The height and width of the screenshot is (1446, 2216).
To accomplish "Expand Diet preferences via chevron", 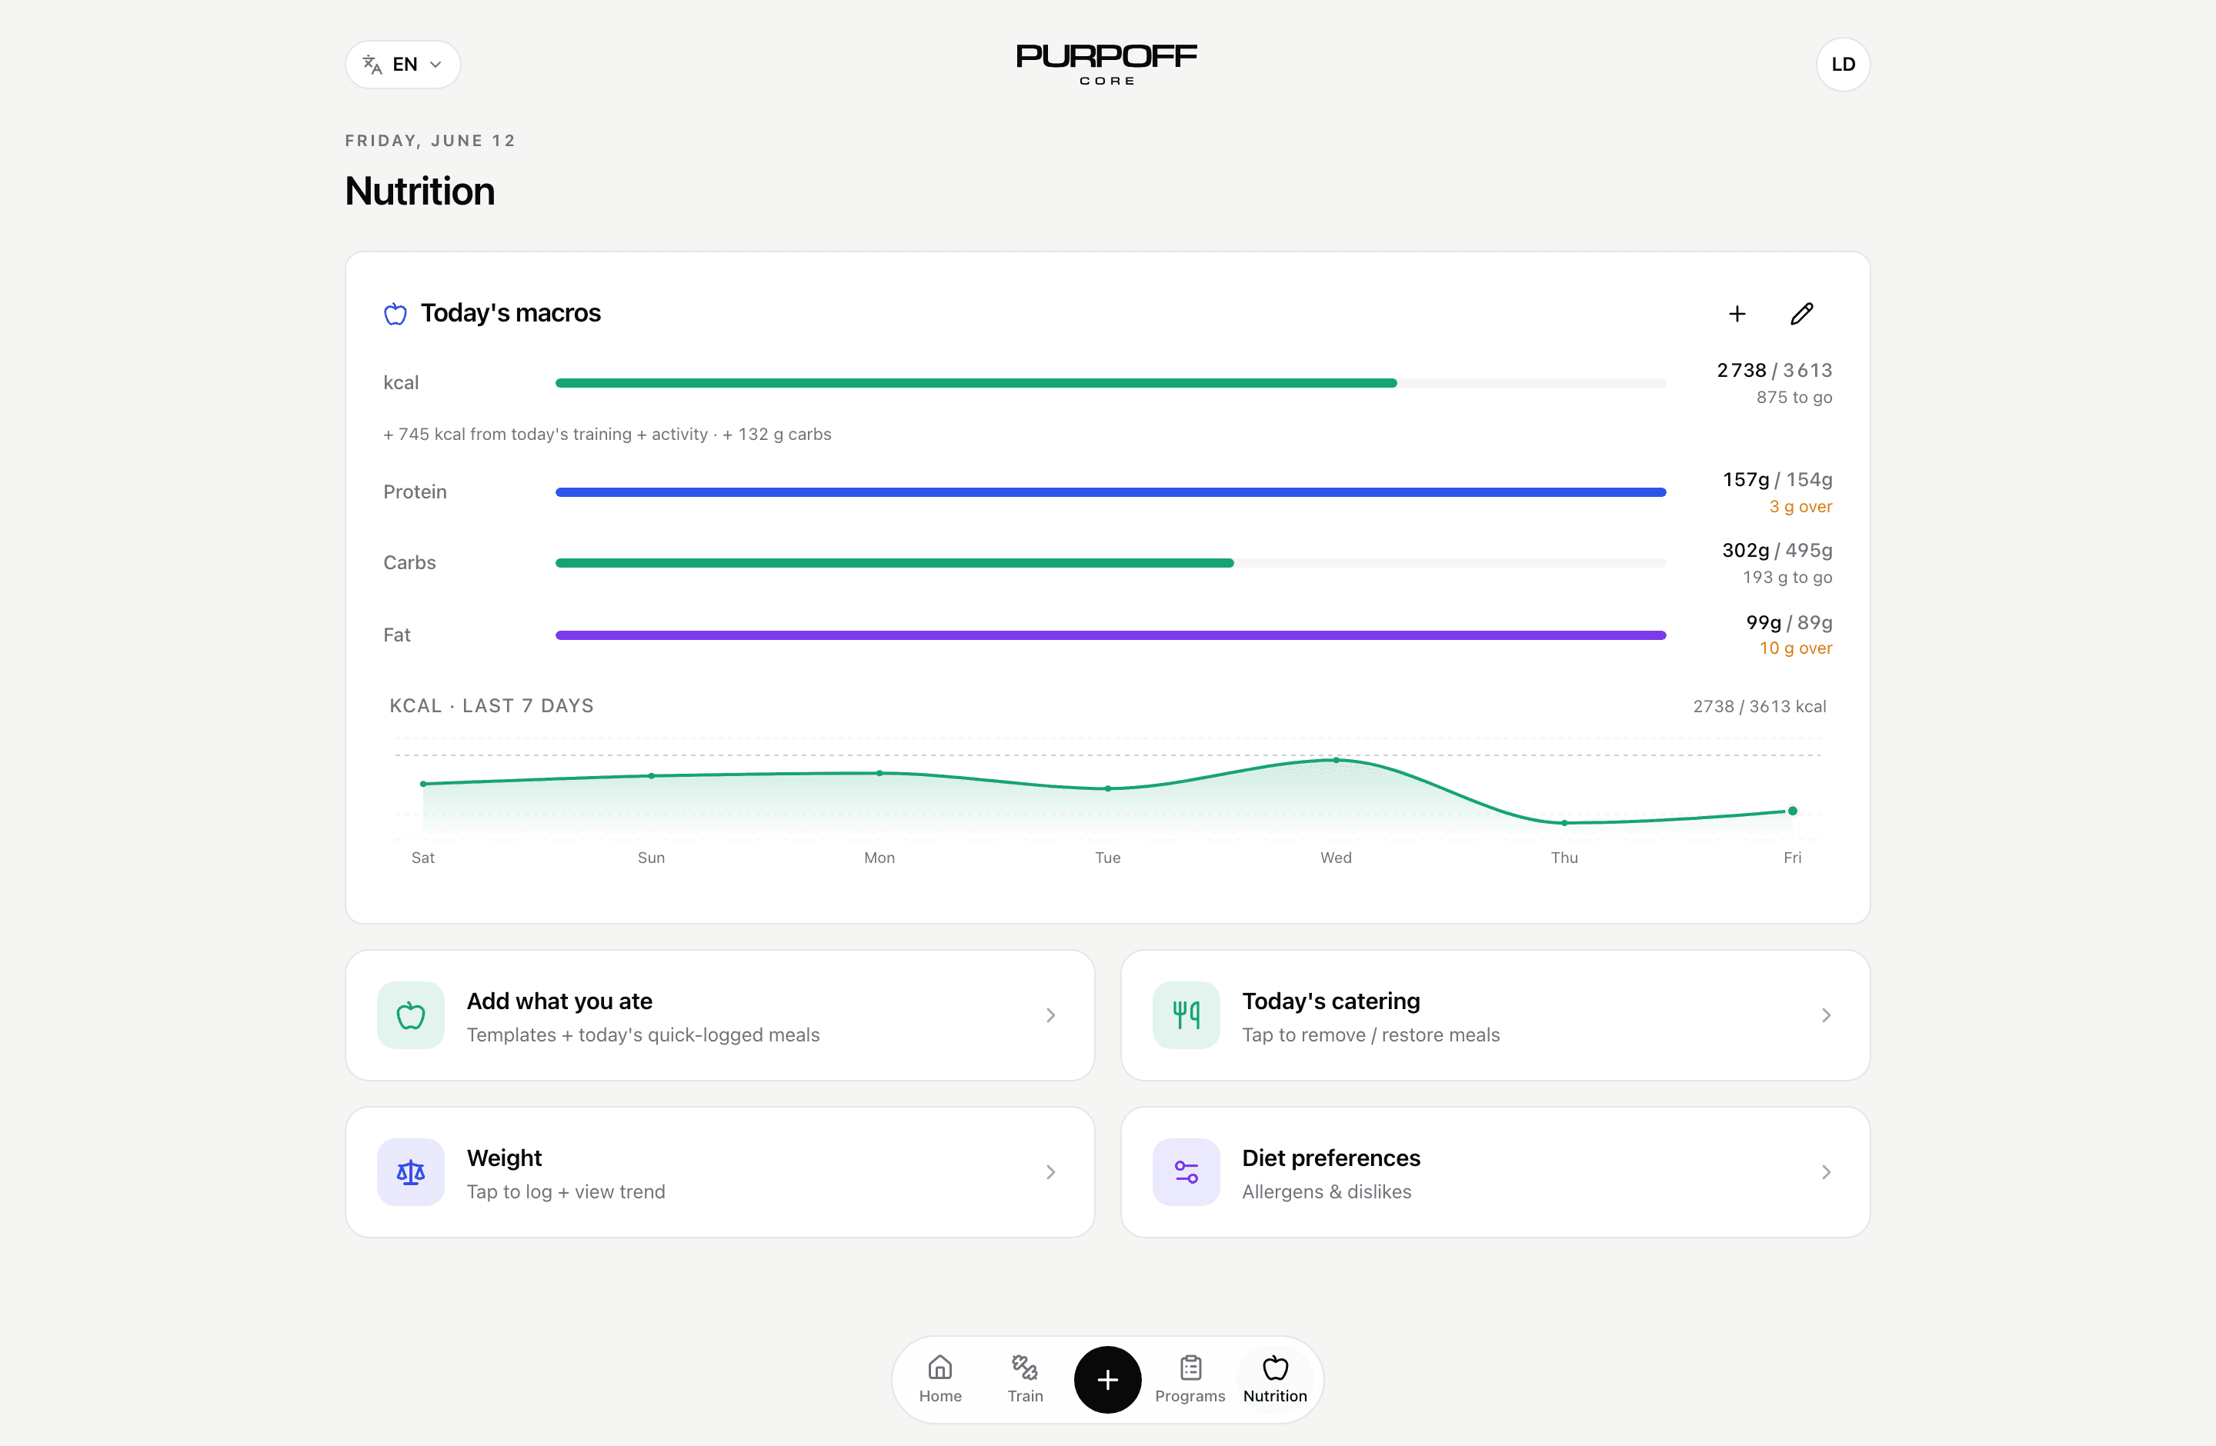I will [x=1826, y=1172].
